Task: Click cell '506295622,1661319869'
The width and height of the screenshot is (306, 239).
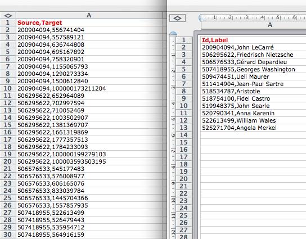Action: [89, 132]
